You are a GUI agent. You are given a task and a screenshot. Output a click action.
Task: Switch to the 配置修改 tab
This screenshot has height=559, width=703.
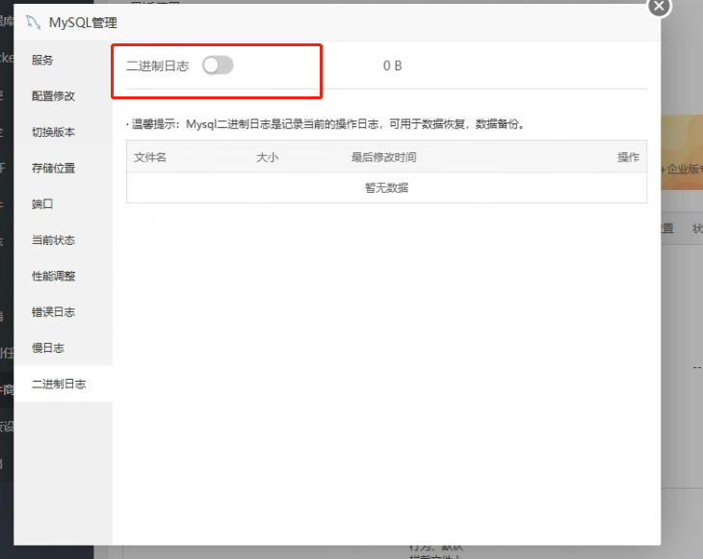53,96
